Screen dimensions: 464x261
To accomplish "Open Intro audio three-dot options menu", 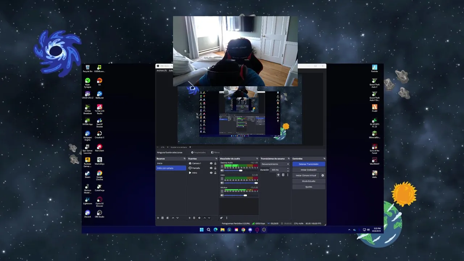I will pos(222,179).
